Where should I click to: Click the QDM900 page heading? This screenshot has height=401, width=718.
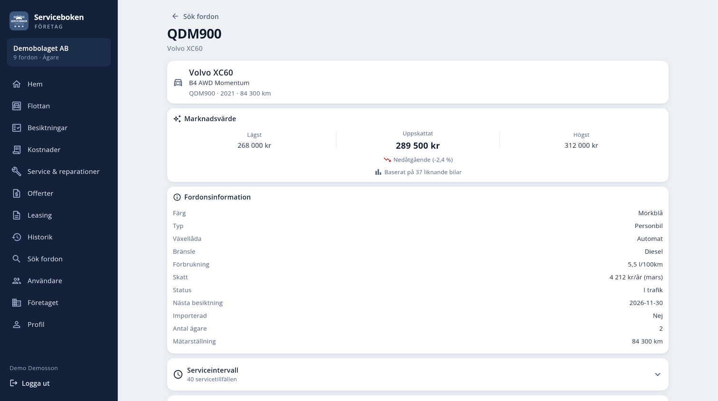[x=194, y=34]
